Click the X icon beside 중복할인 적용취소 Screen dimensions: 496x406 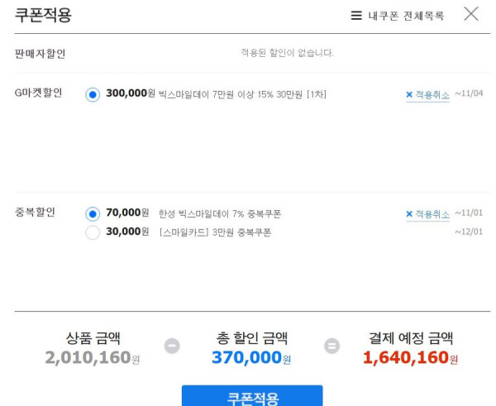click(x=409, y=214)
